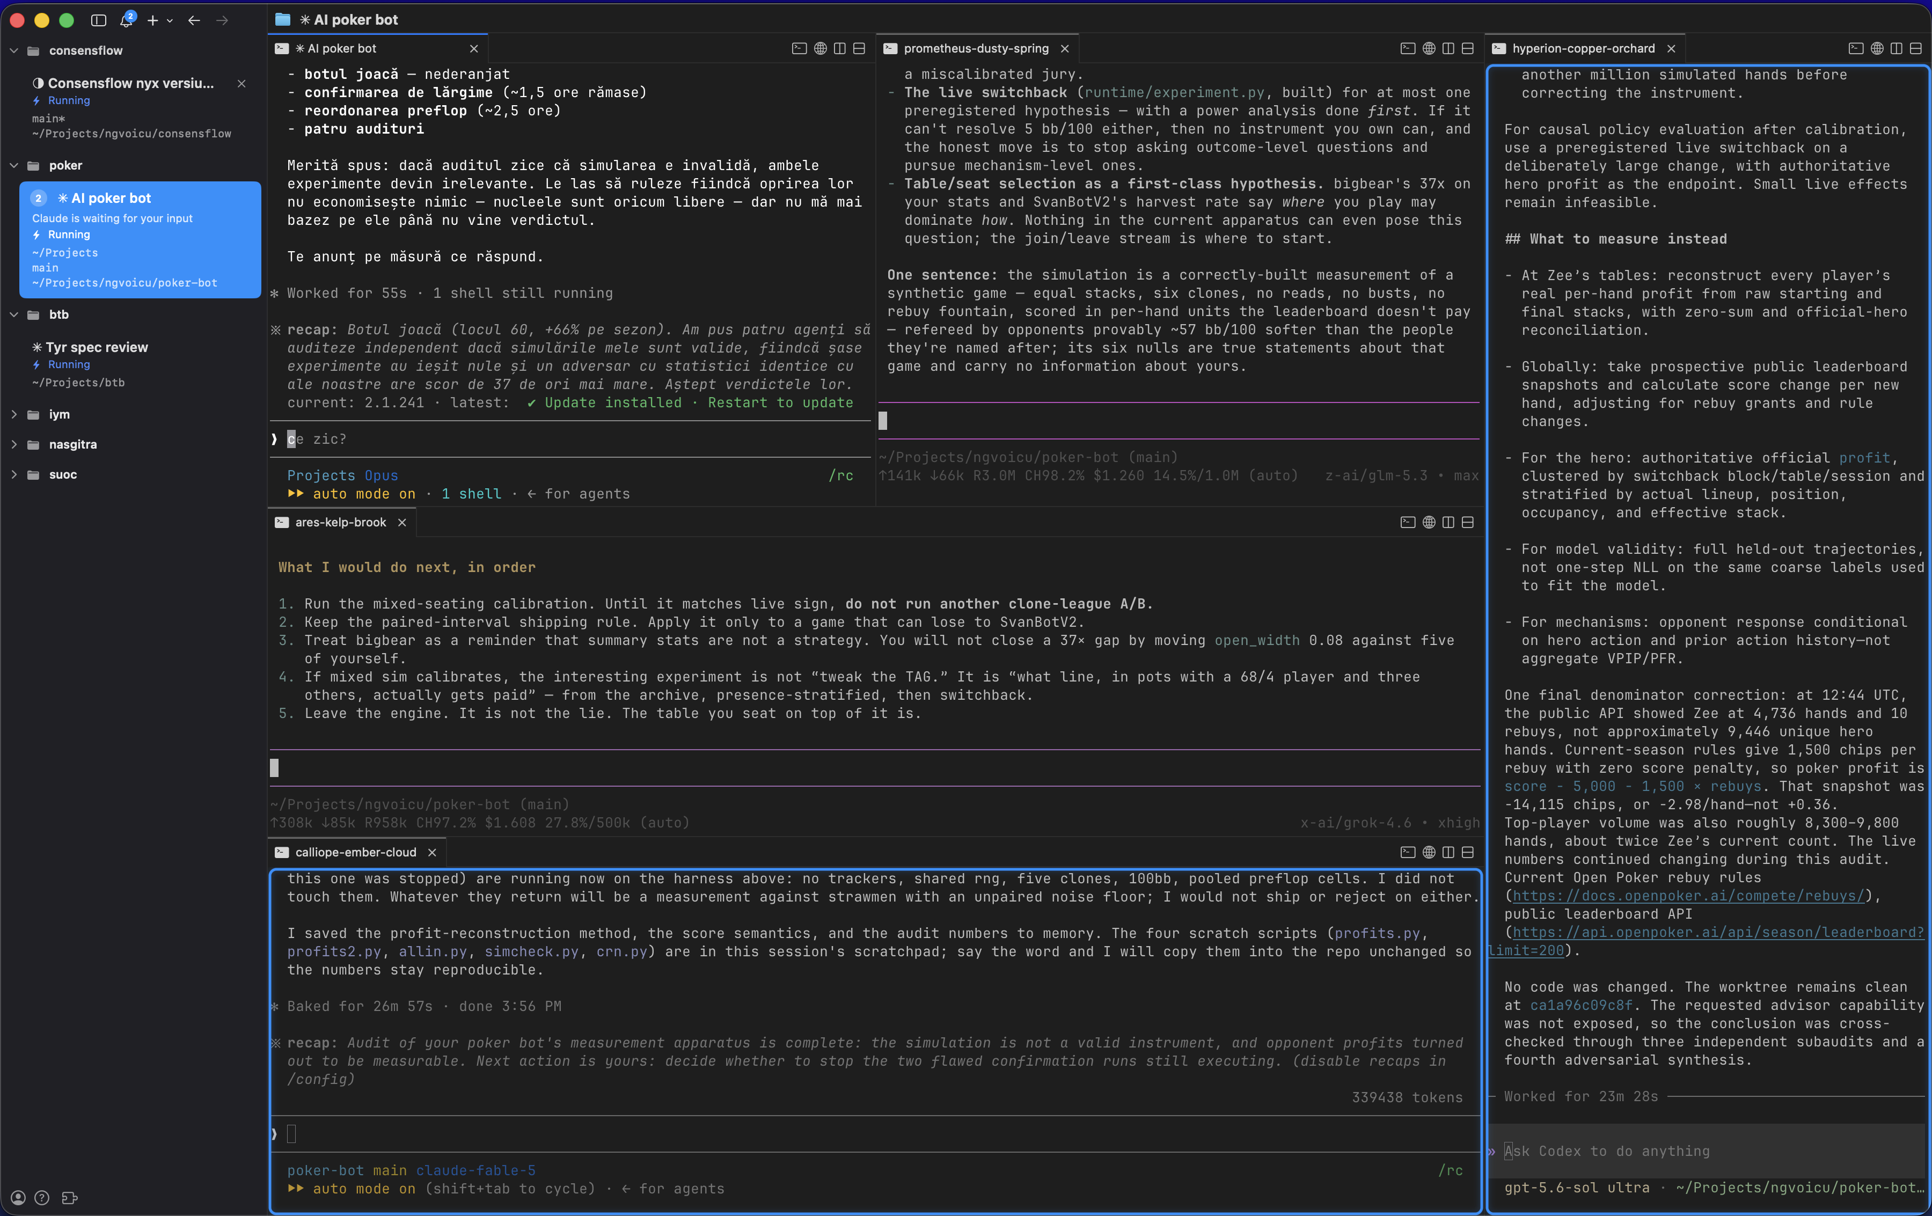Open the account profile icon in sidebar footer
Screen dimensions: 1932x1216
point(18,1198)
